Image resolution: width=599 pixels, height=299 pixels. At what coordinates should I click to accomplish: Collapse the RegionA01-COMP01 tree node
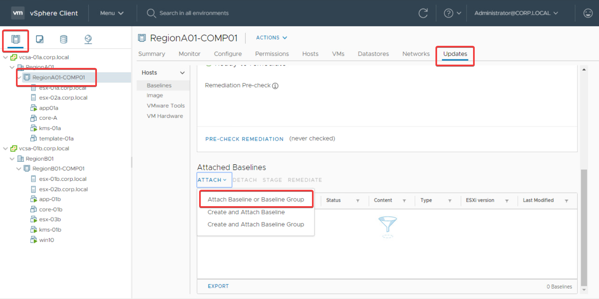tap(19, 77)
